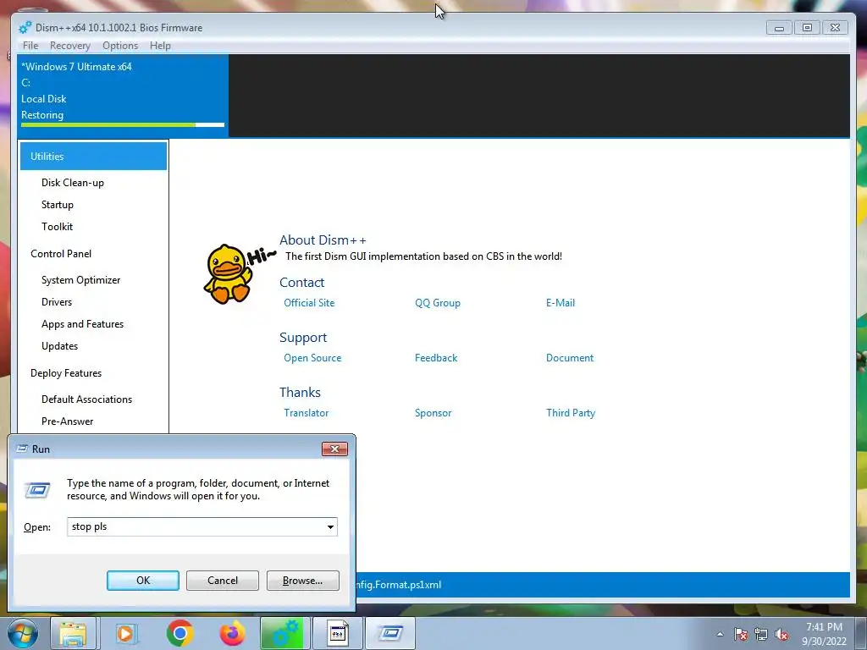Open Firefox from the taskbar
The height and width of the screenshot is (650, 867).
click(x=232, y=633)
